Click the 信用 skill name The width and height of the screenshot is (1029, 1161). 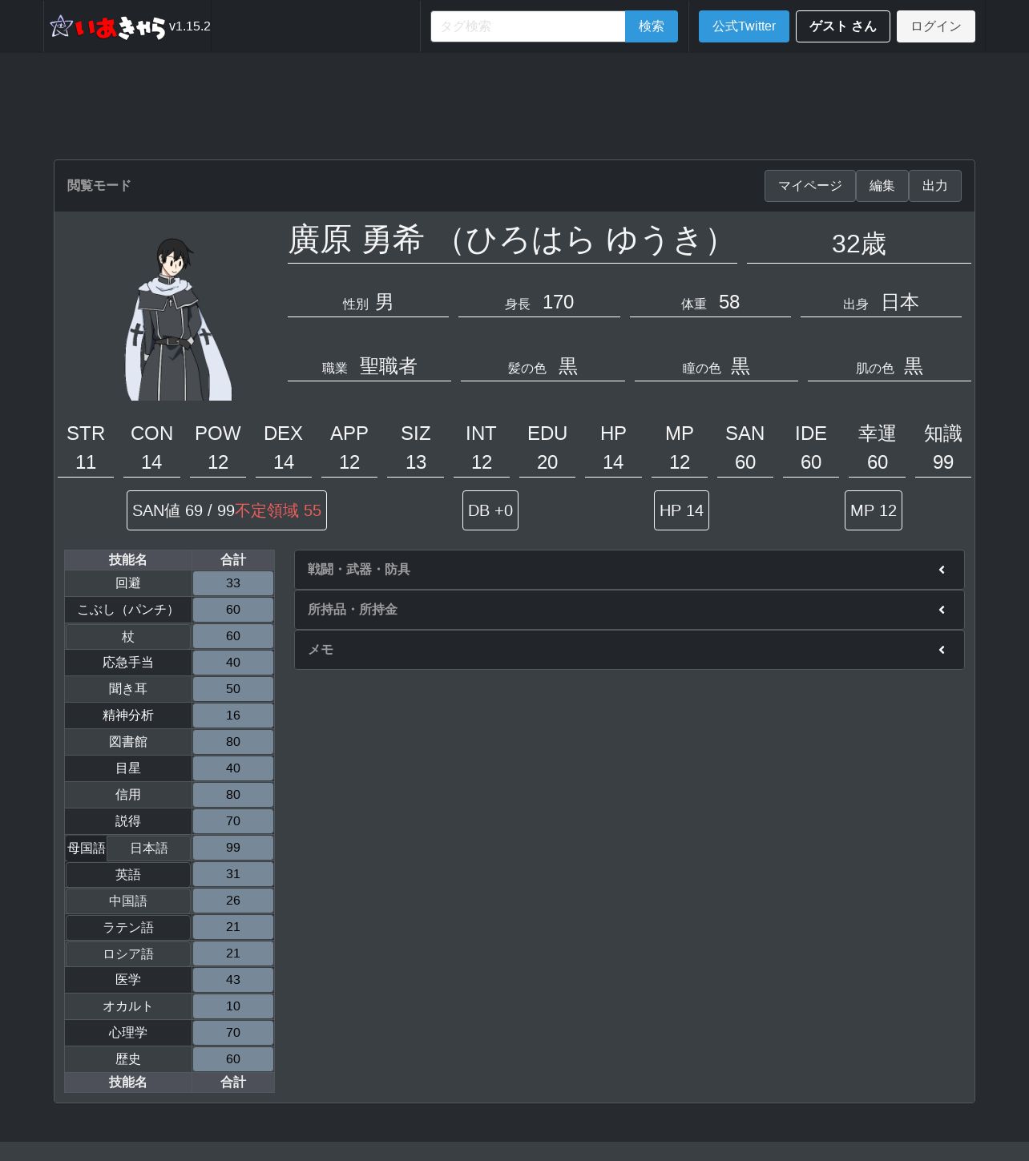[128, 795]
